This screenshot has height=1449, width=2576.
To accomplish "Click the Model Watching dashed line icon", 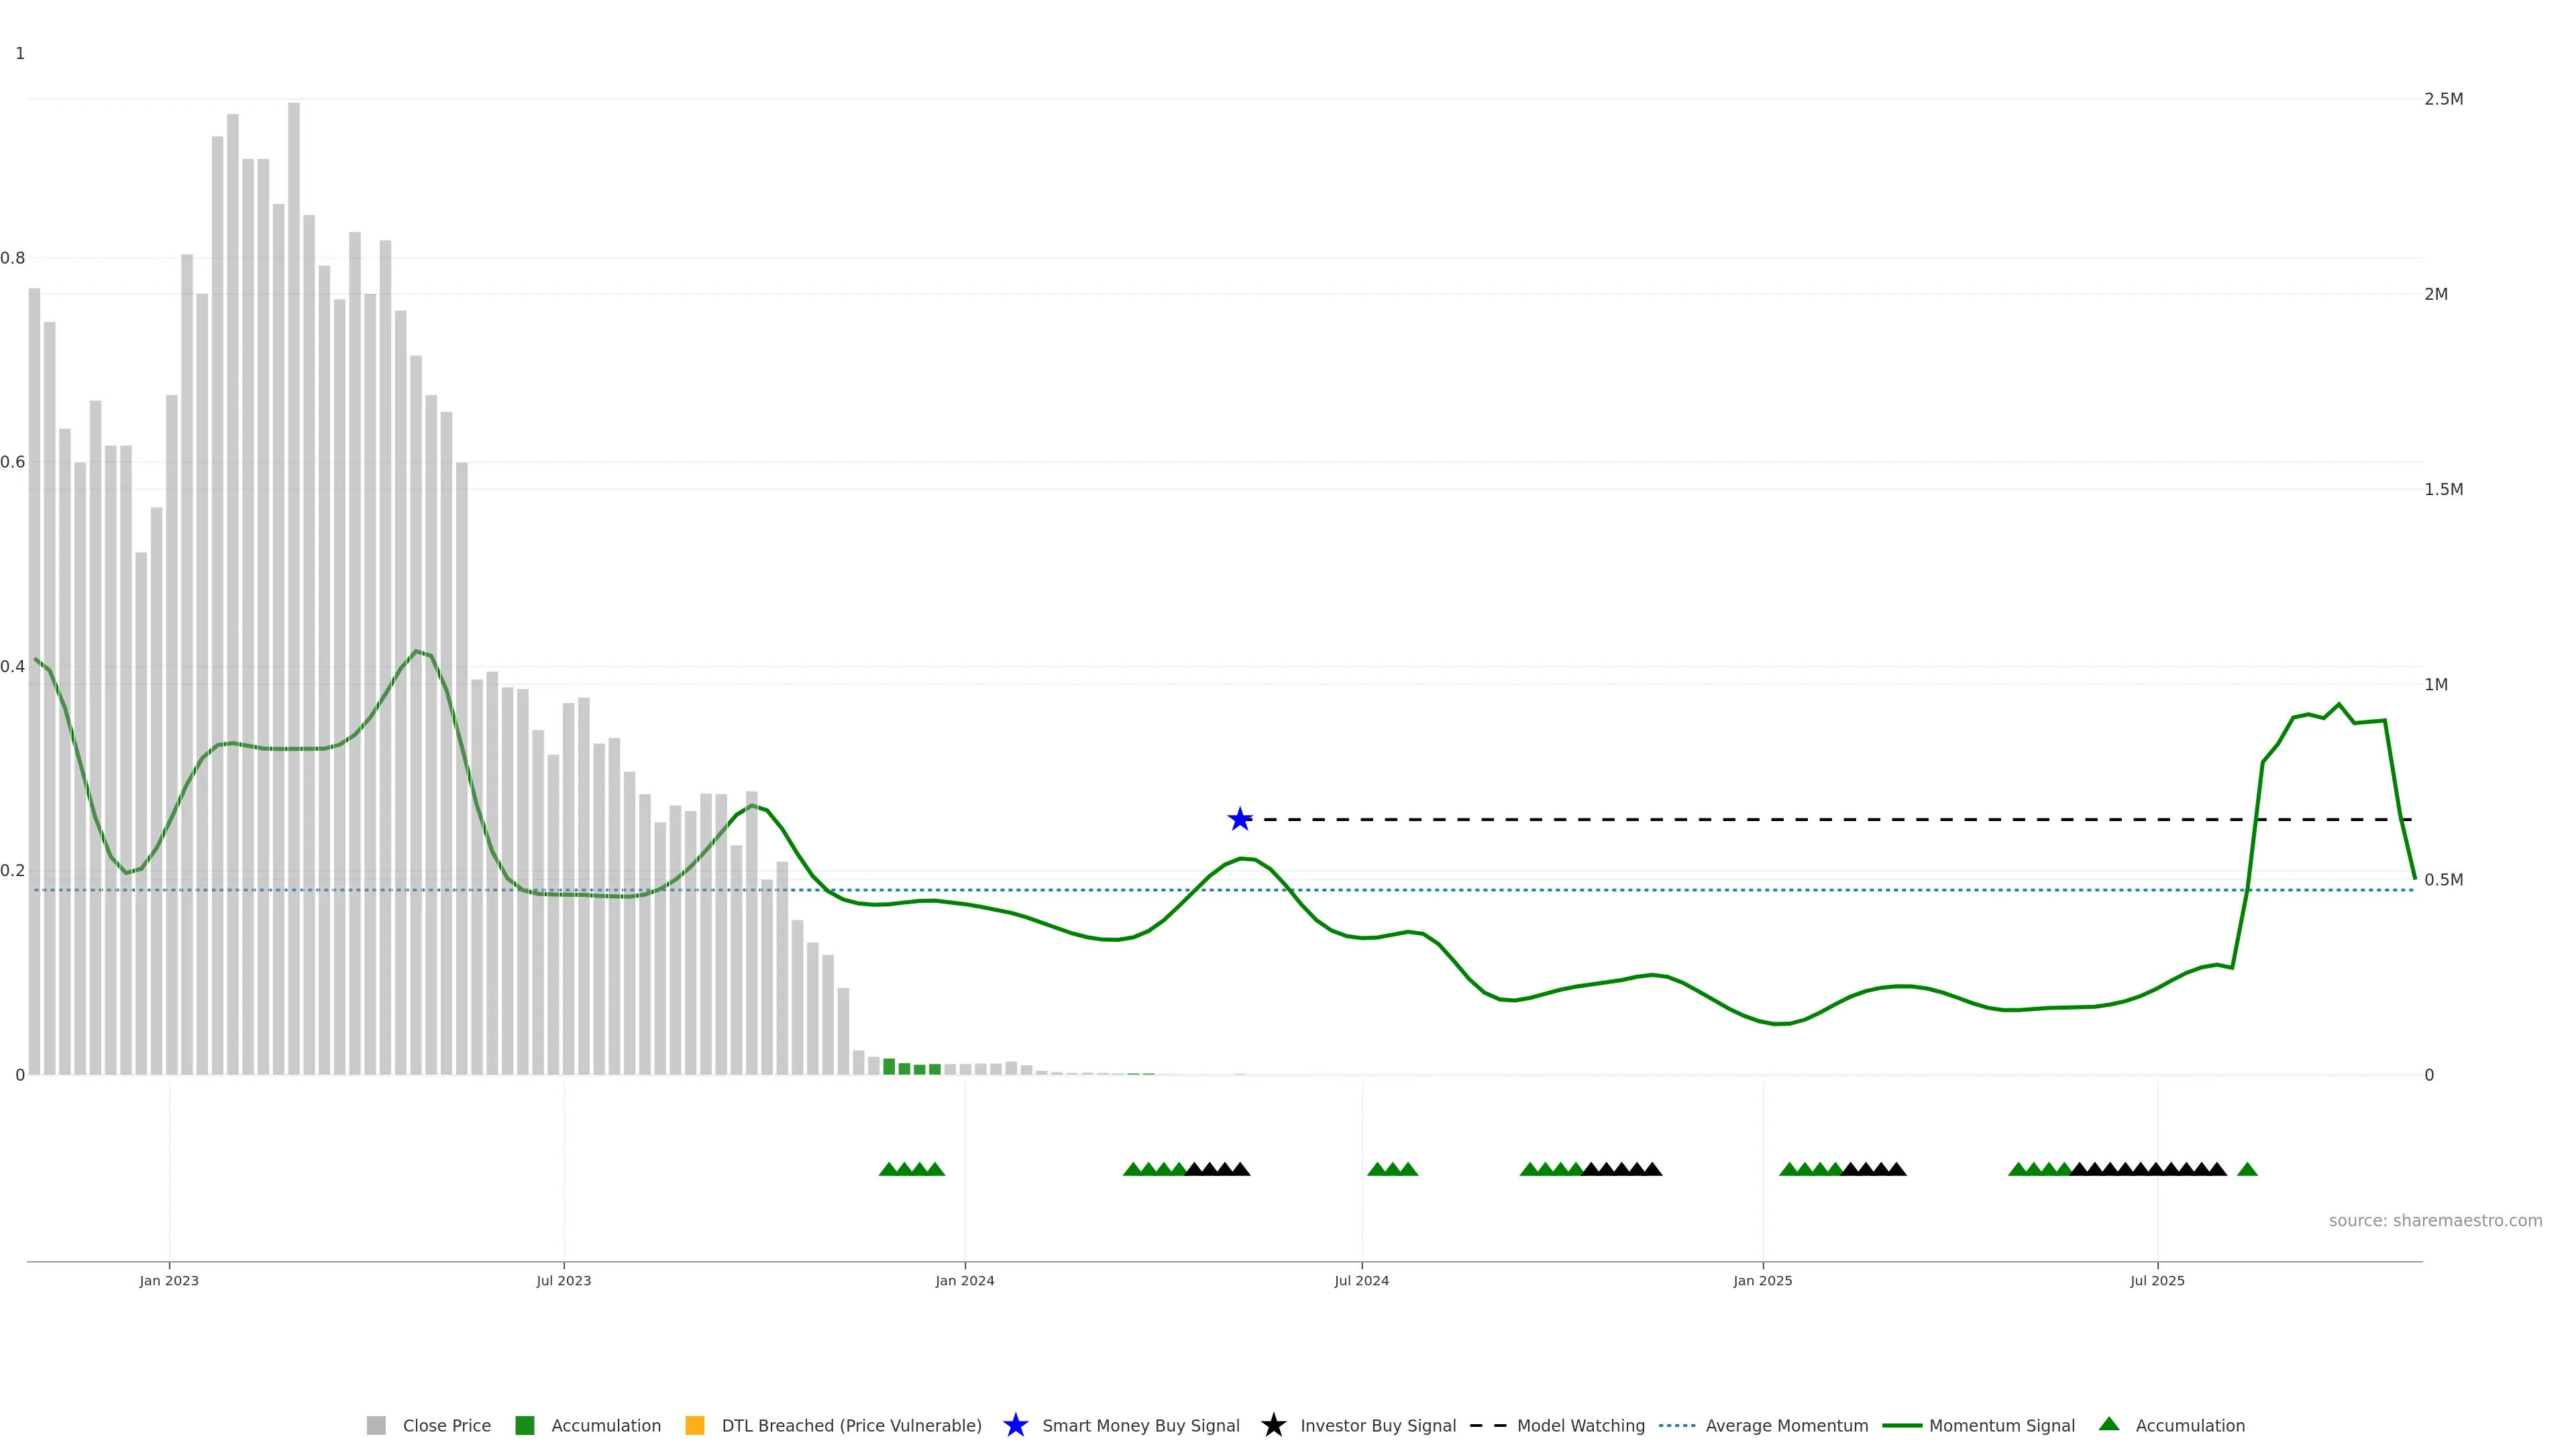I will pyautogui.click(x=1487, y=1425).
